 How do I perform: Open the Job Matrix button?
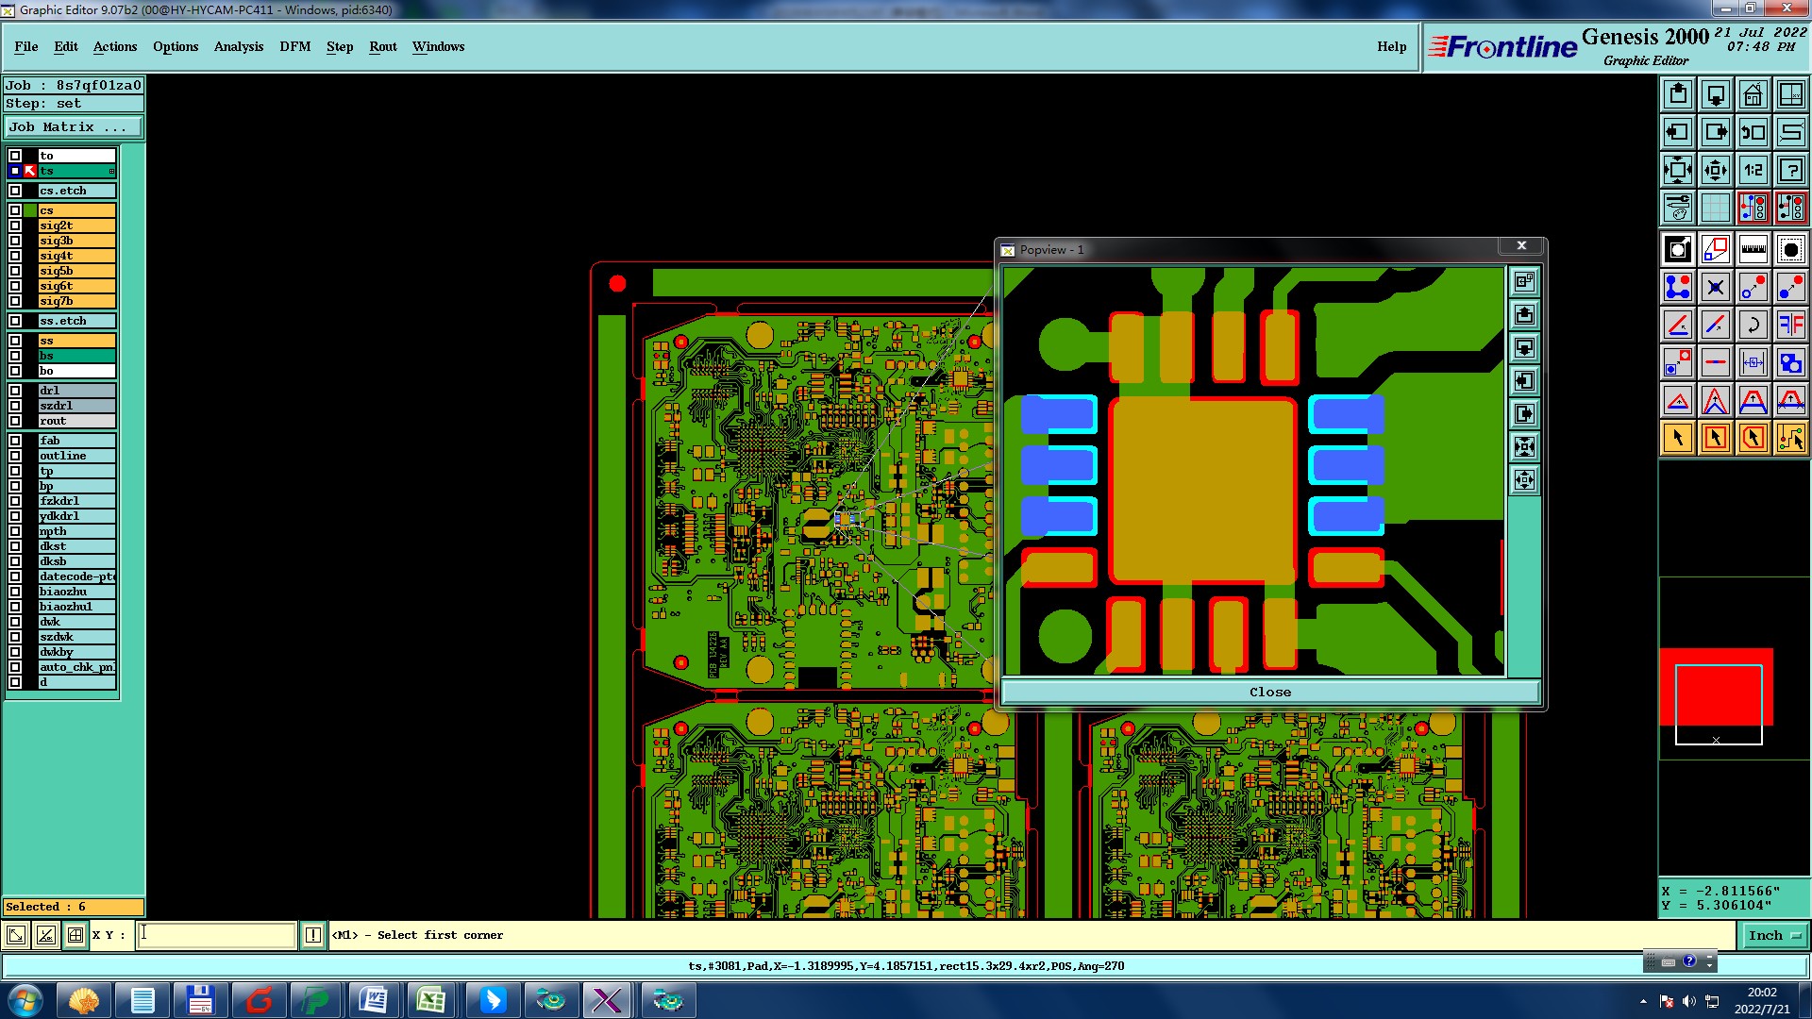click(x=73, y=126)
